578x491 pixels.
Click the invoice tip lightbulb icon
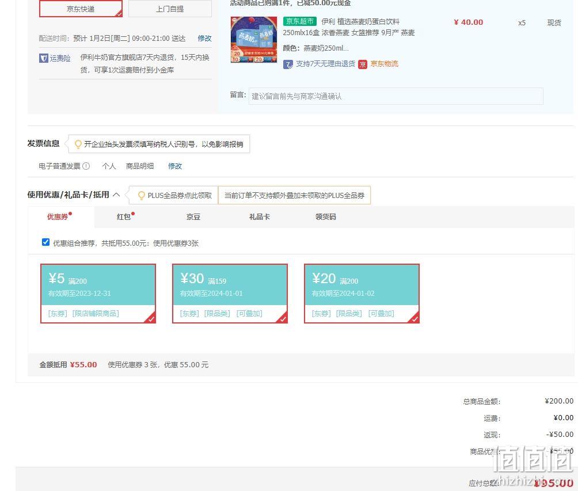point(78,144)
